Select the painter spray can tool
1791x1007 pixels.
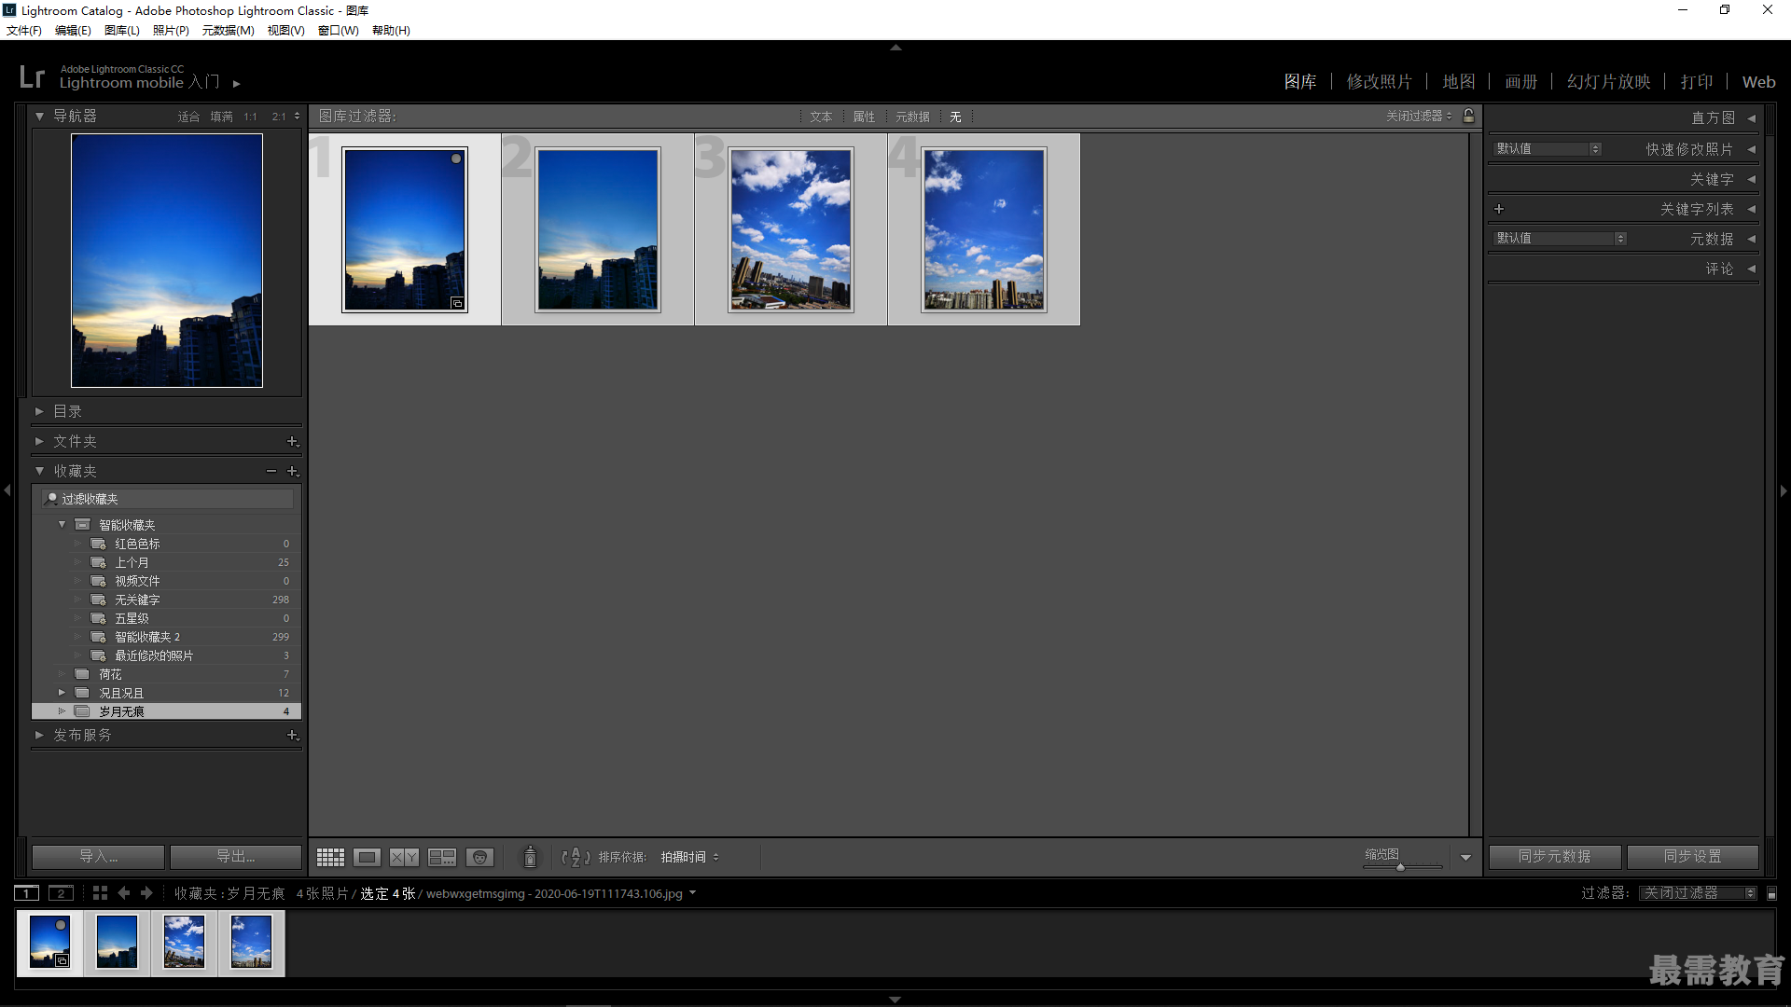[x=530, y=857]
